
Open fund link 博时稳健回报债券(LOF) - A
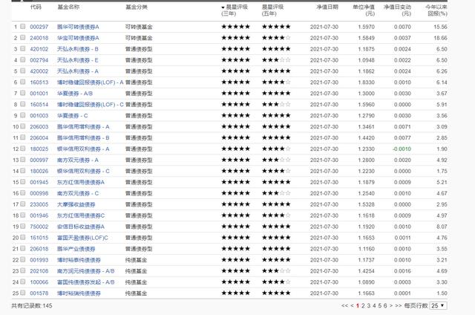coord(91,82)
